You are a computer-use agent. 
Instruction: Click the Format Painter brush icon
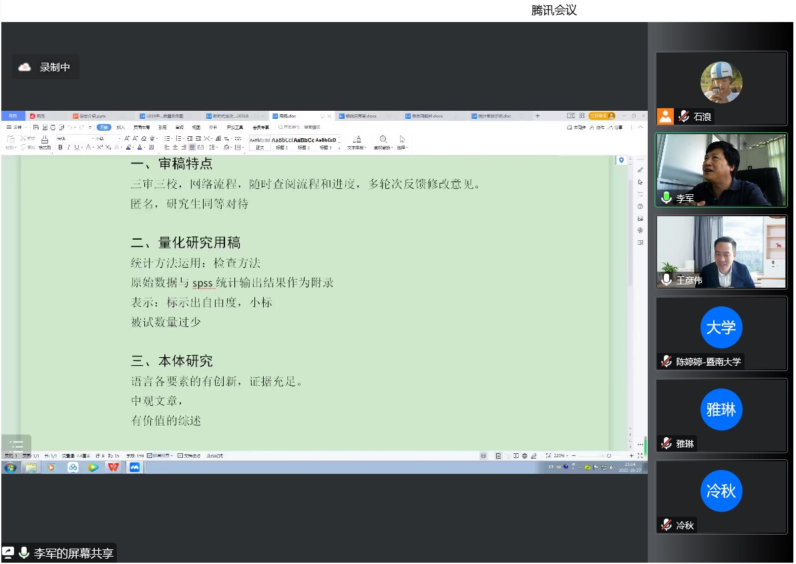tap(45, 142)
